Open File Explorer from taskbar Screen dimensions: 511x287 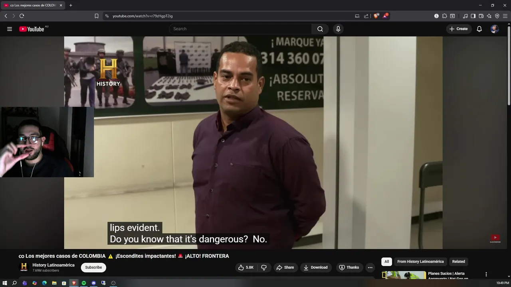click(54, 283)
